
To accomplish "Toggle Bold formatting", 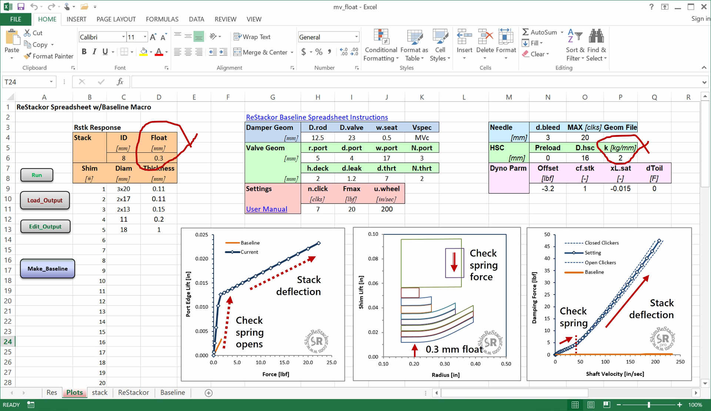I will point(84,52).
